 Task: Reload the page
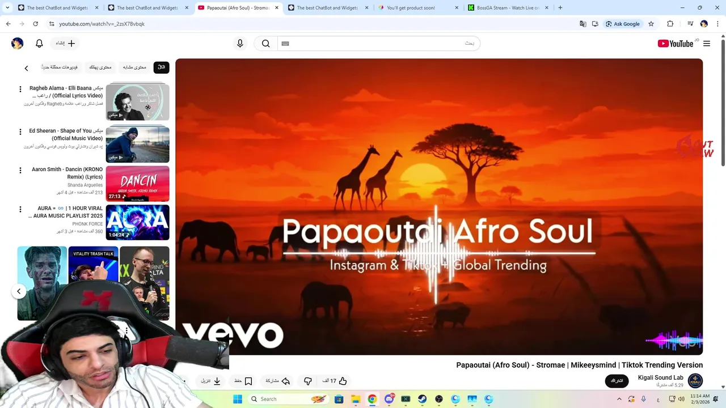[x=35, y=24]
